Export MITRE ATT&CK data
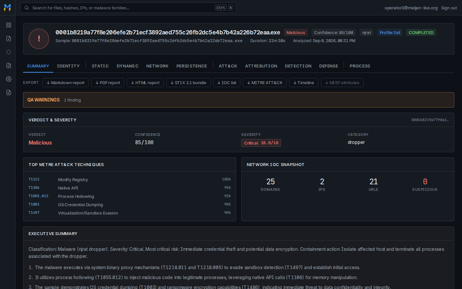This screenshot has width=462, height=289. coord(265,83)
